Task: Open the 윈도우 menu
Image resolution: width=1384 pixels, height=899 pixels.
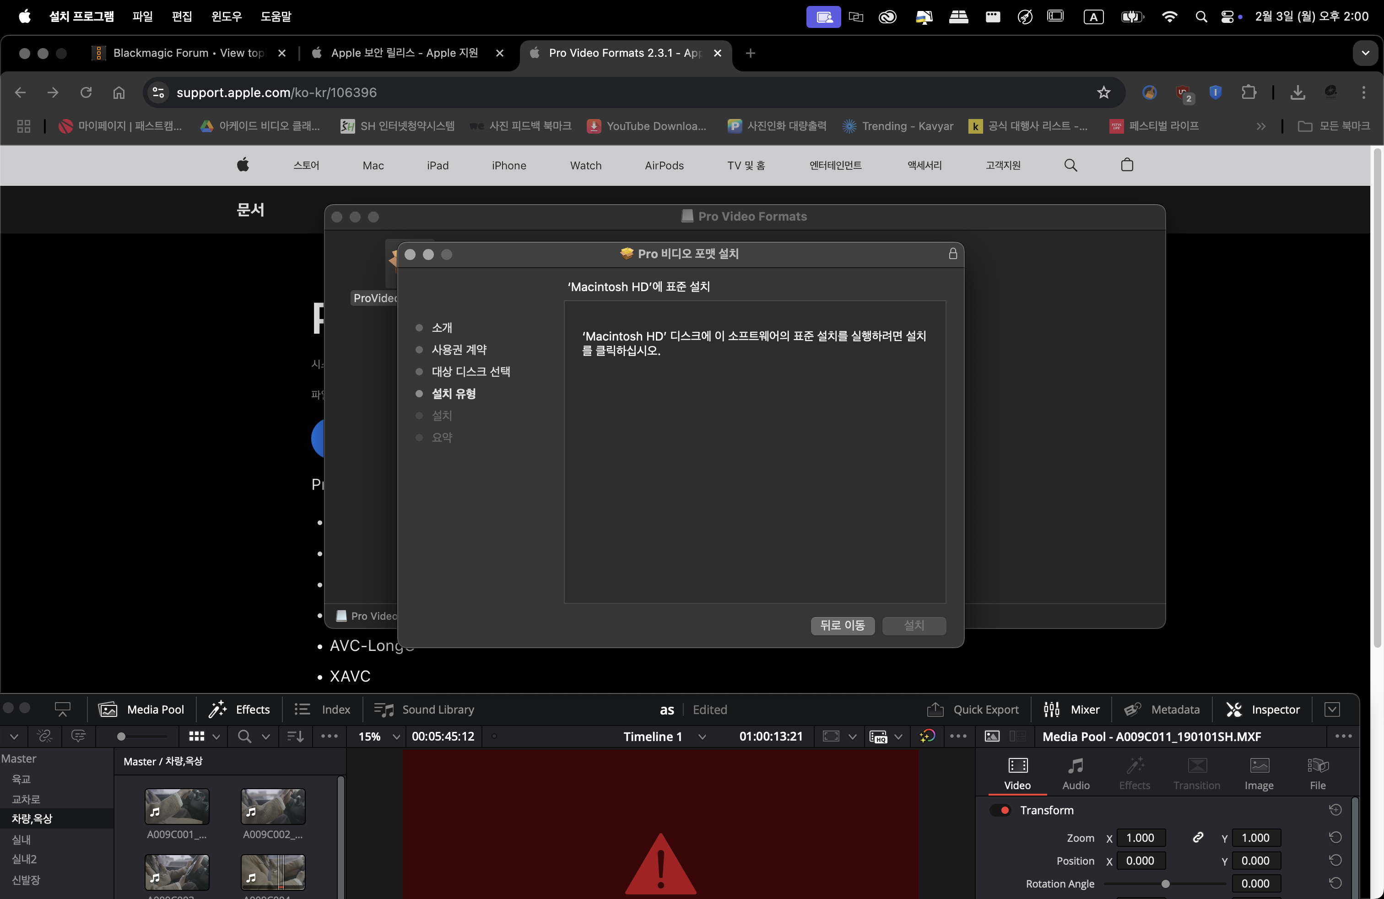Action: (226, 16)
